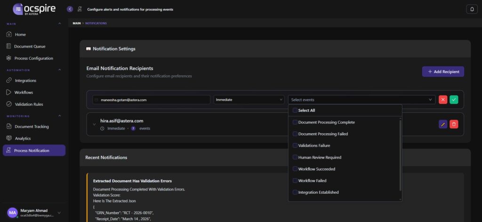Click the Analytics icon
Image resolution: width=482 pixels, height=222 pixels.
9,138
